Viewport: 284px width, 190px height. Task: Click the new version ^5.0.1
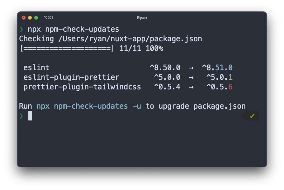pyautogui.click(x=220, y=77)
